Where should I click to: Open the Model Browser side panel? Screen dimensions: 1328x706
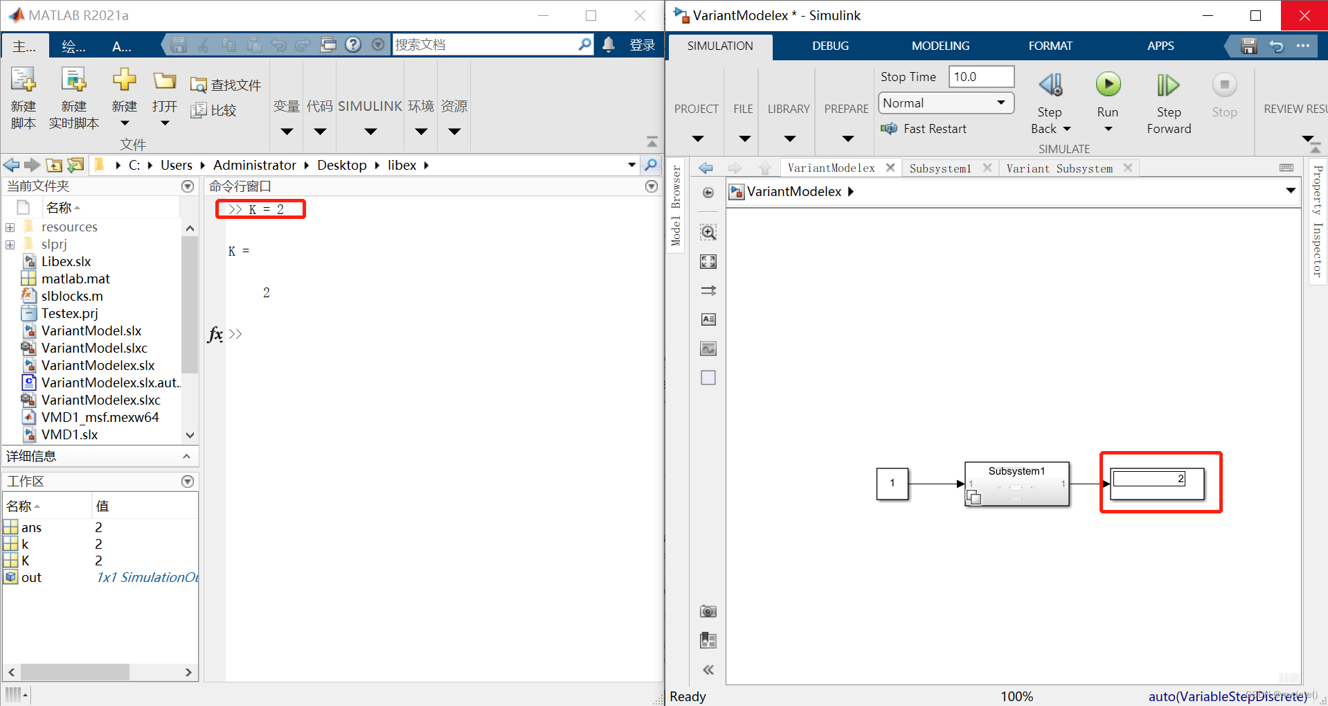coord(676,206)
